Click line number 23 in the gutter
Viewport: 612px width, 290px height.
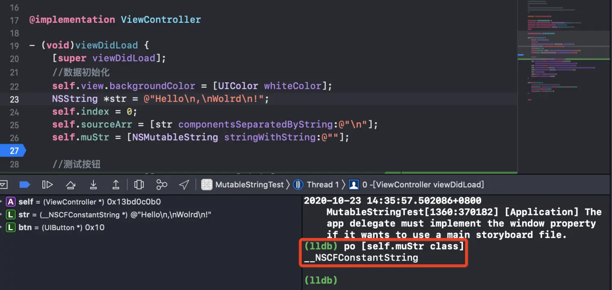pyautogui.click(x=14, y=99)
